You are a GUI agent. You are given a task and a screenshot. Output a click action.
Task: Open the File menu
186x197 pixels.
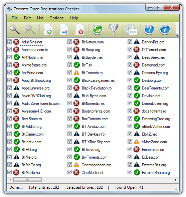(15, 18)
